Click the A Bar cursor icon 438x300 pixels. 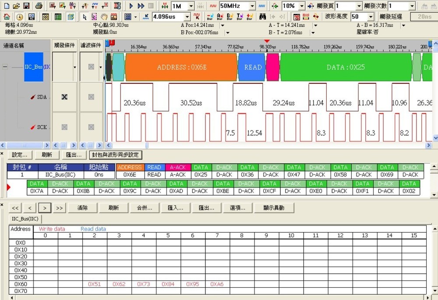[x=220, y=17]
